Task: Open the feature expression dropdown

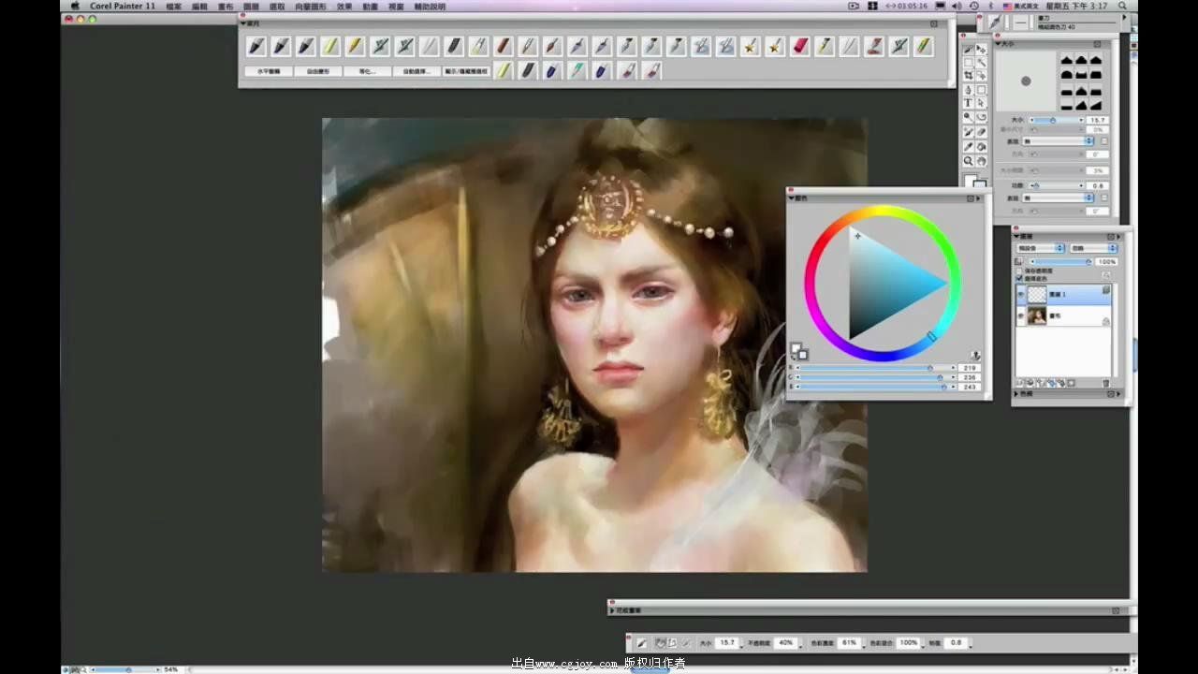Action: (1058, 198)
